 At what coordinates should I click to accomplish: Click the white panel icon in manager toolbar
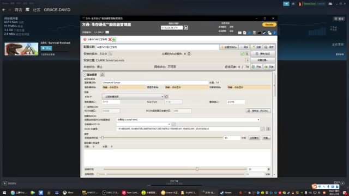click(x=240, y=33)
